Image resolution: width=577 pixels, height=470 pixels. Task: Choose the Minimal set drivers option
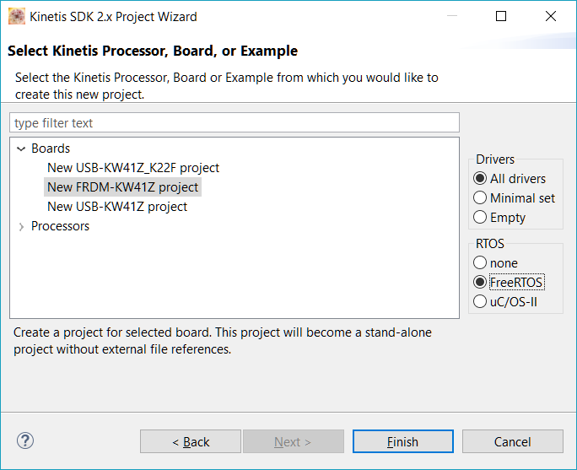(481, 198)
